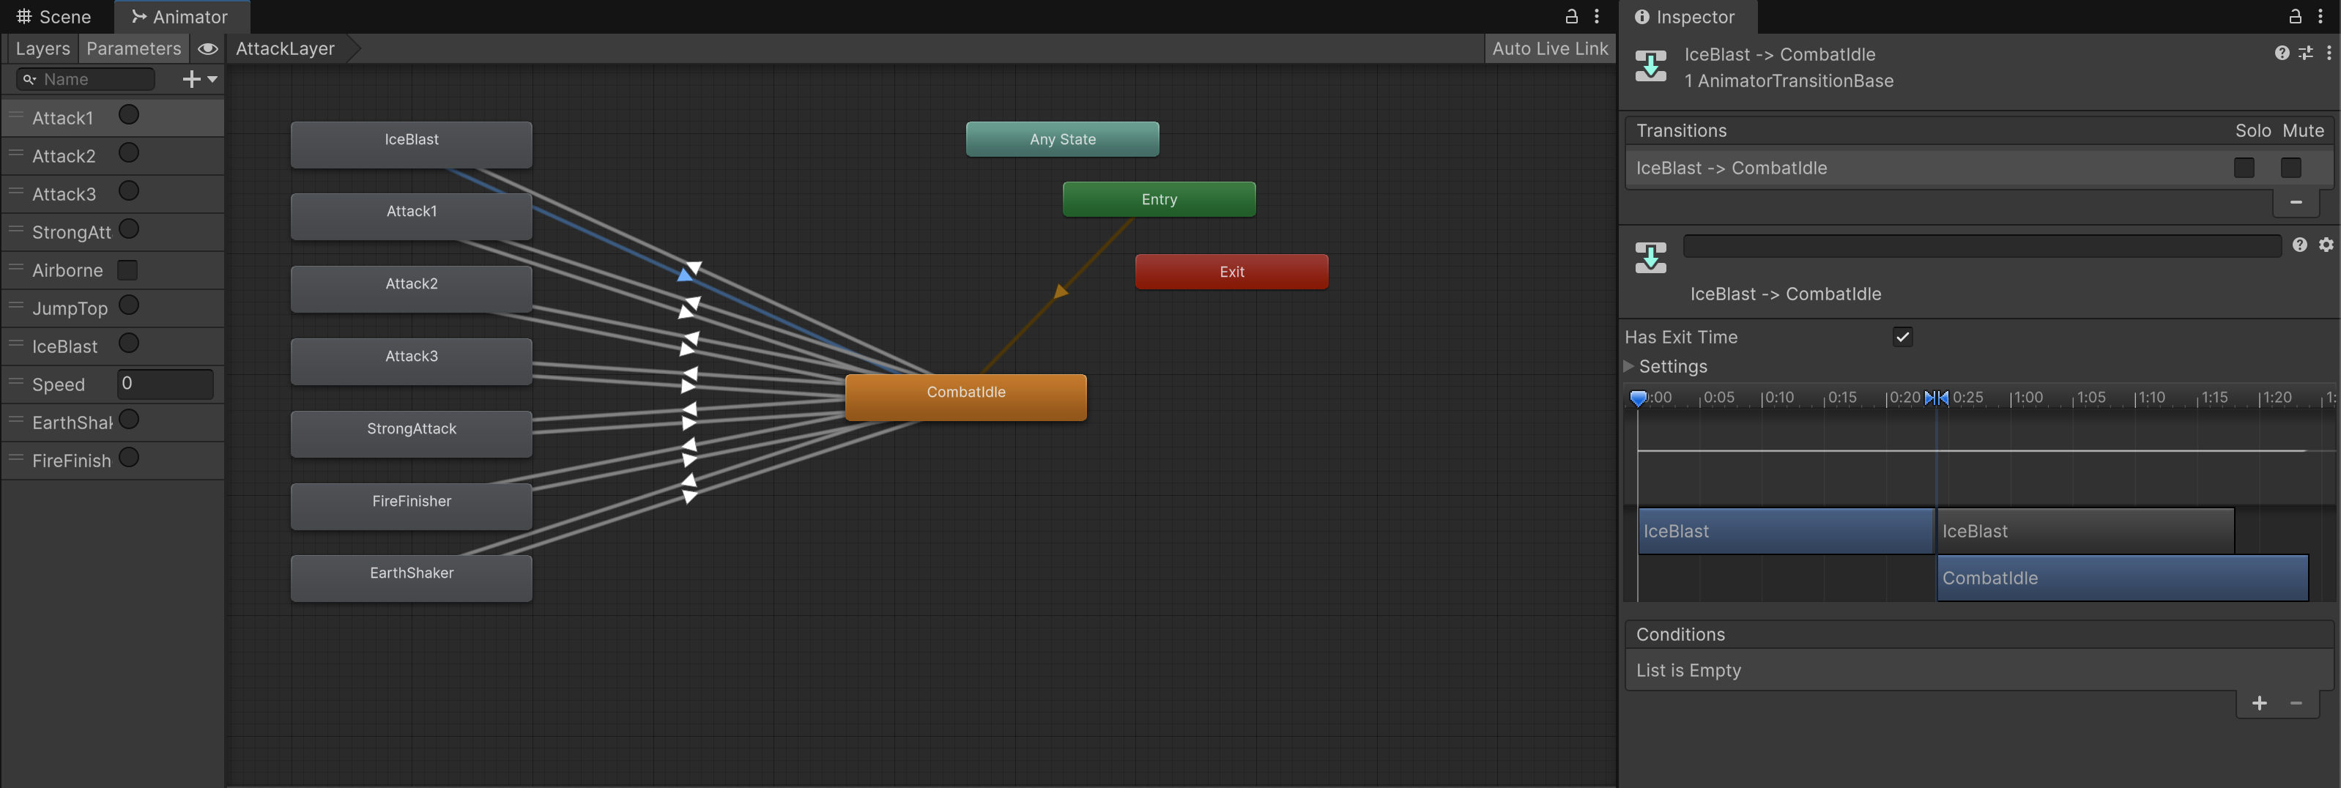Open the transition settings gear icon

2326,245
